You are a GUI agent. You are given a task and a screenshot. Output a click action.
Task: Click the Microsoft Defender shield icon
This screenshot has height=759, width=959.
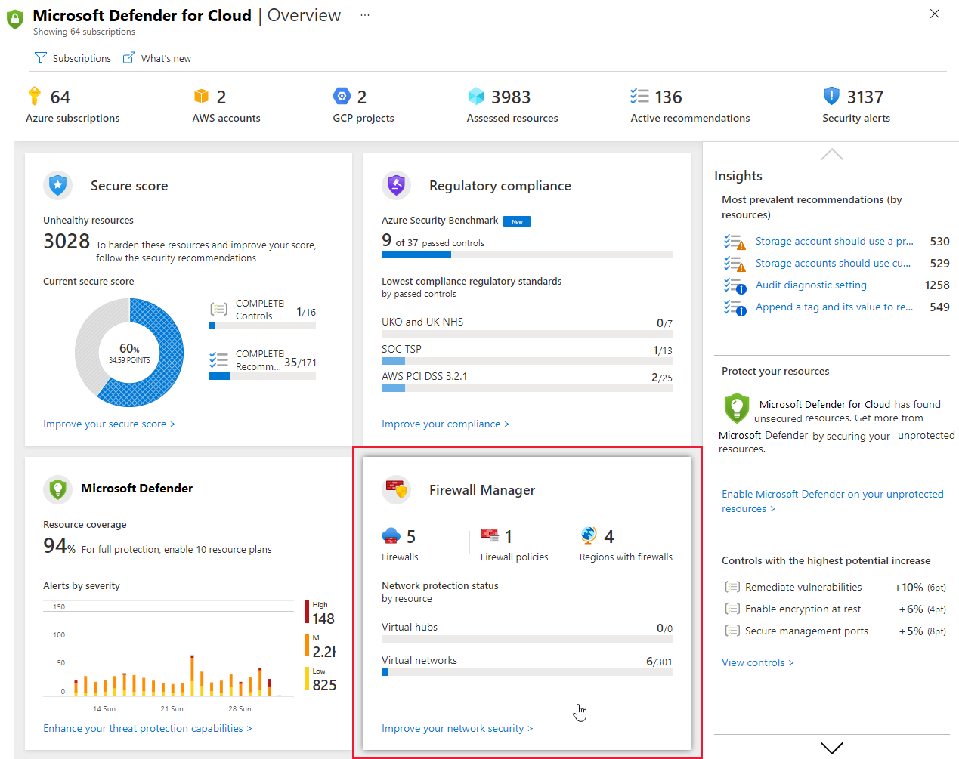58,489
